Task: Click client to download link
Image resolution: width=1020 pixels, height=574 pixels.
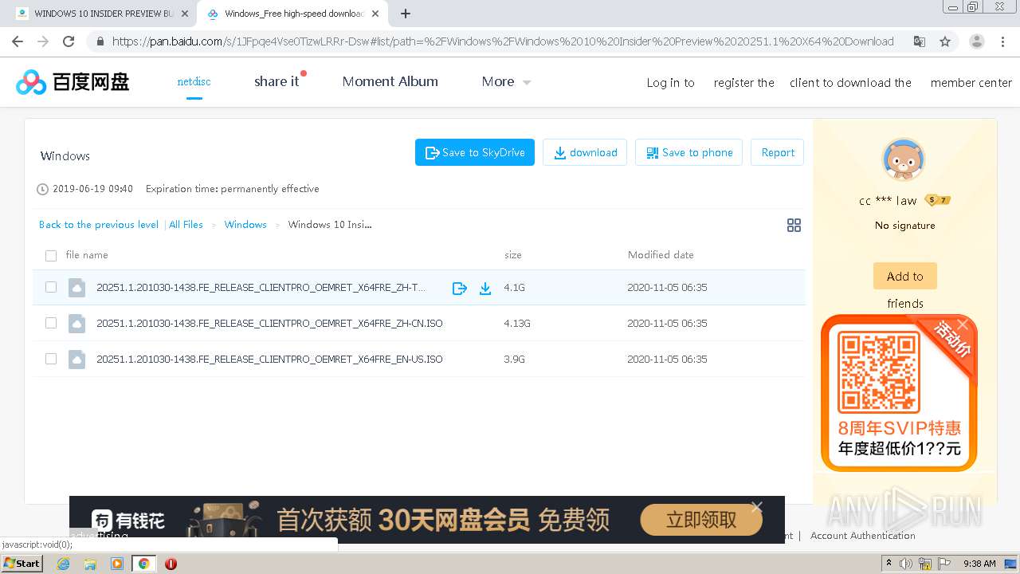Action: (850, 83)
